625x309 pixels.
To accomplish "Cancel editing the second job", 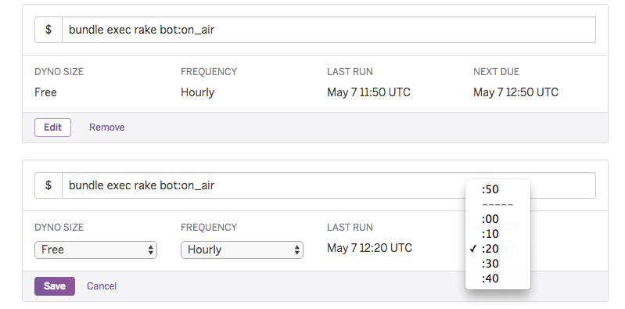I will click(102, 286).
